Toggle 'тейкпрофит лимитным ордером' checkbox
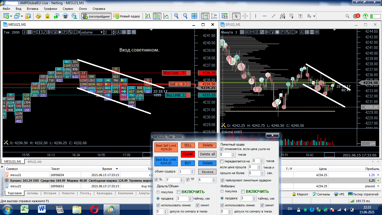The width and height of the screenshot is (382, 215). tap(223, 180)
